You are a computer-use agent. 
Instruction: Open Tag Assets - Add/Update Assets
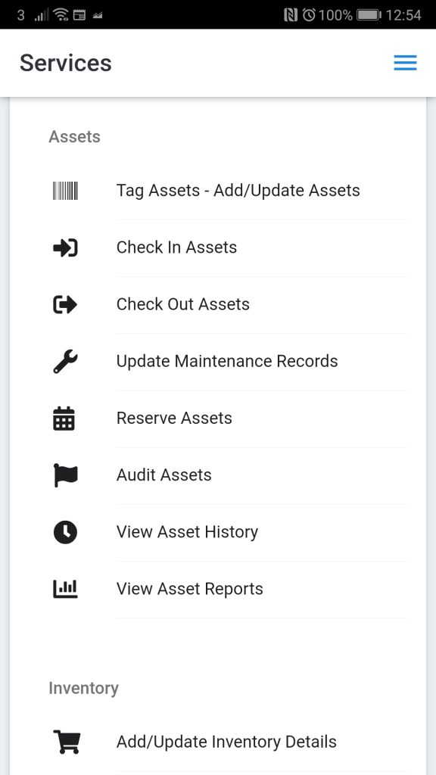click(238, 190)
